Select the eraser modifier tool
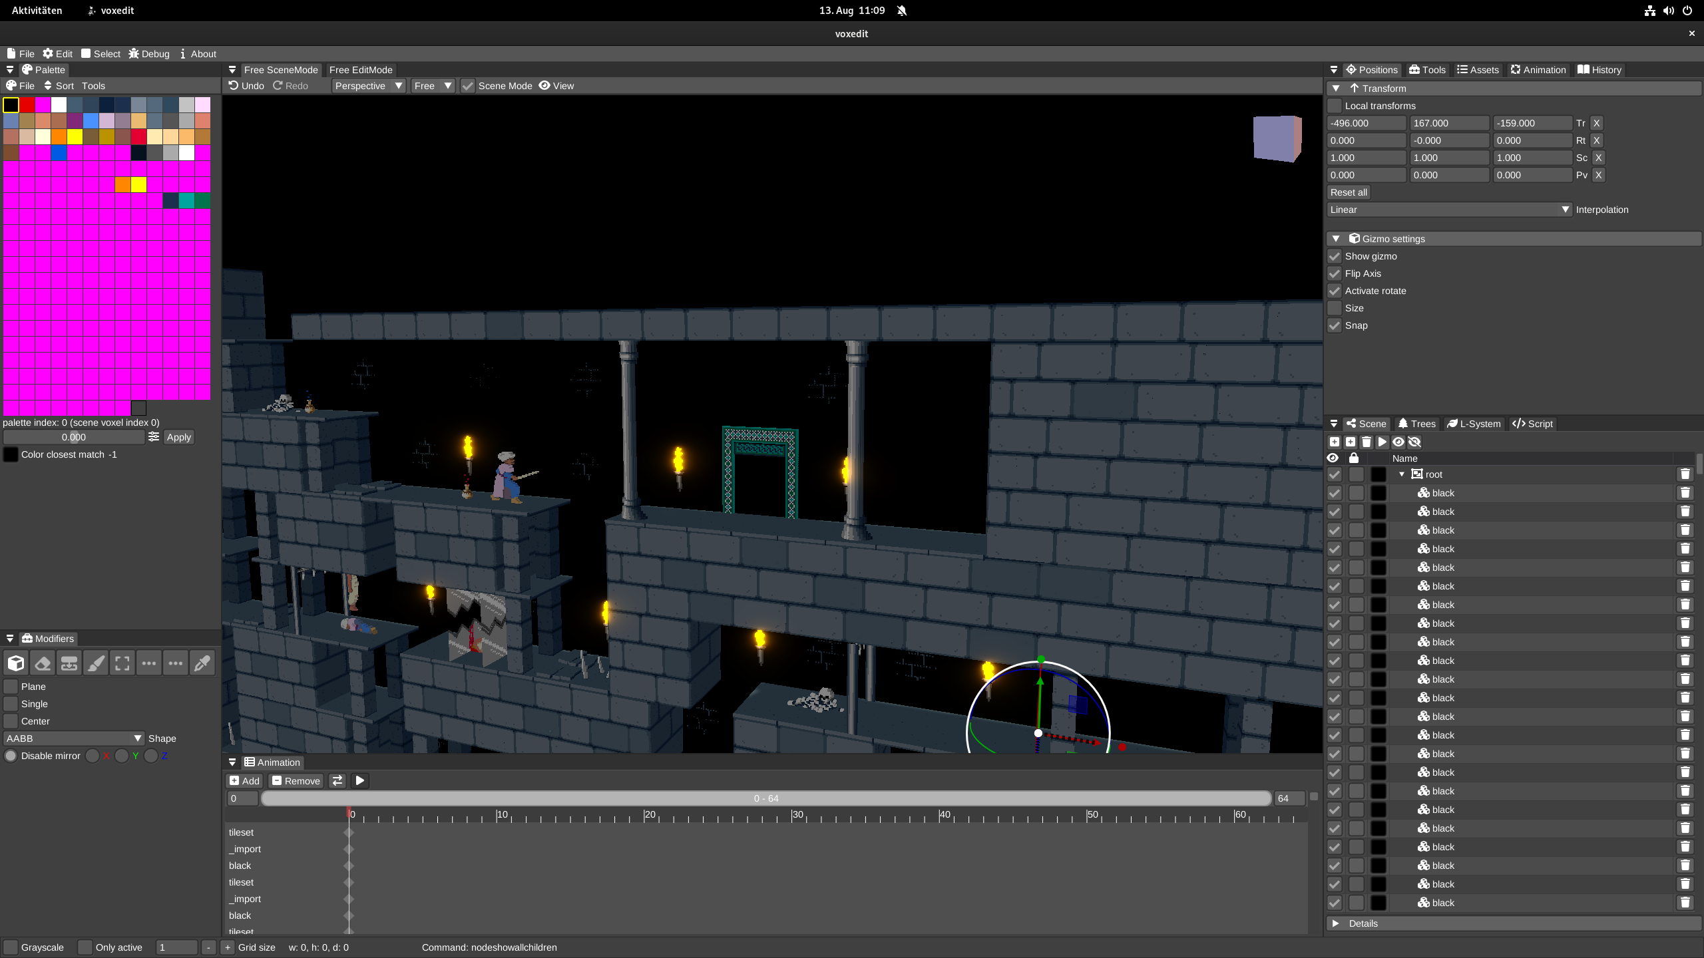The height and width of the screenshot is (958, 1704). click(x=43, y=663)
